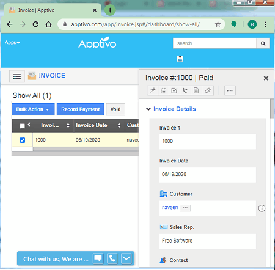Open the hamburger menu beside INVOICE
The height and width of the screenshot is (270, 275).
pyautogui.click(x=17, y=76)
